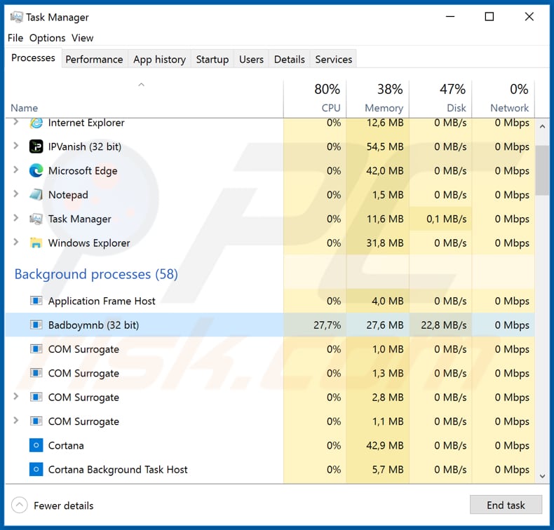Select the Badboymnb (32 bit) process name
This screenshot has height=530, width=554.
pos(94,325)
